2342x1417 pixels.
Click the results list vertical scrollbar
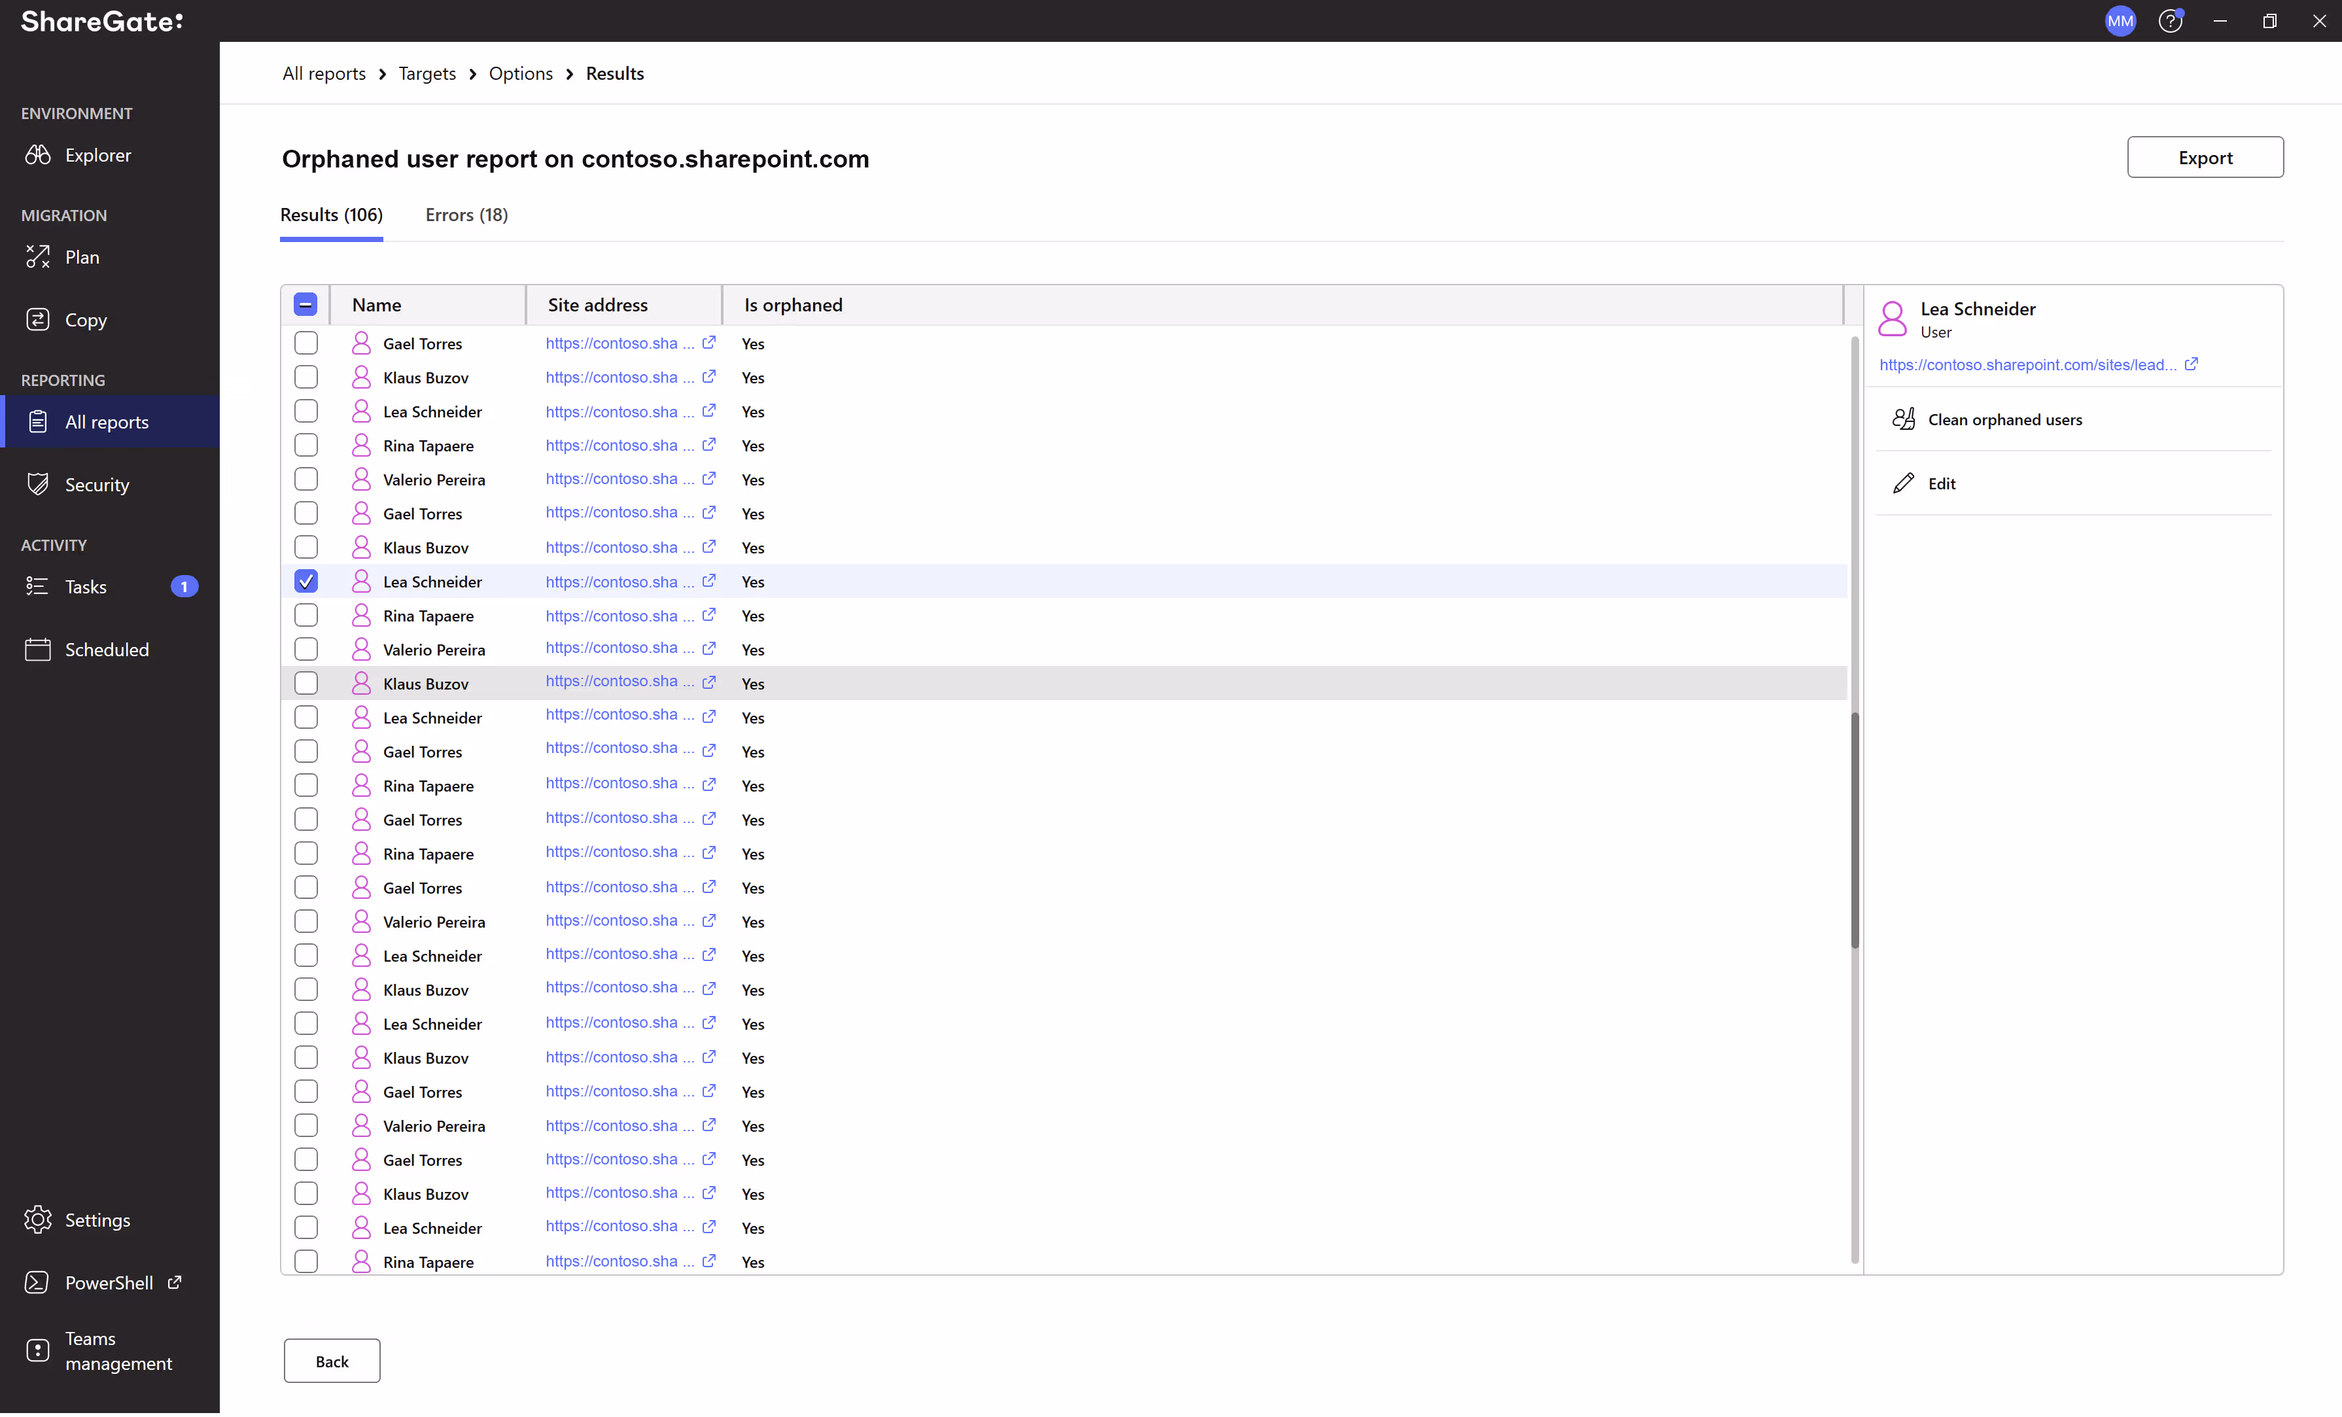[1855, 830]
